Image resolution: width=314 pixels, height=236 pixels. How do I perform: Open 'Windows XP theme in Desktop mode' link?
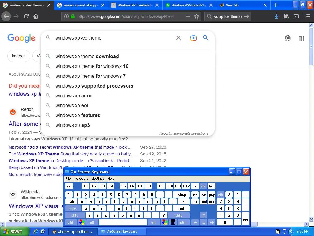[x=69, y=161]
